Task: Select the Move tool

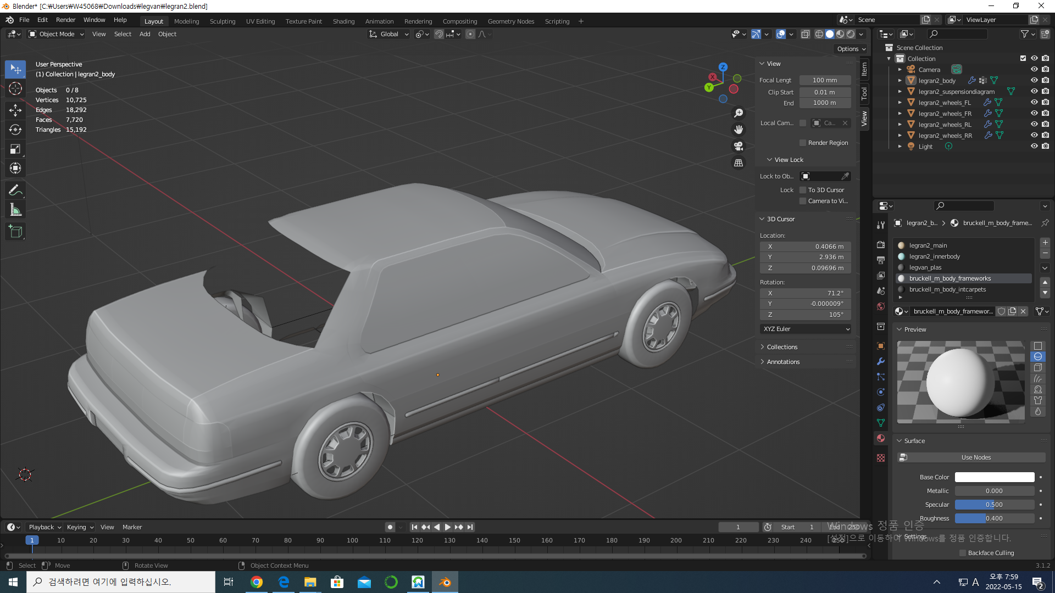Action: point(15,110)
